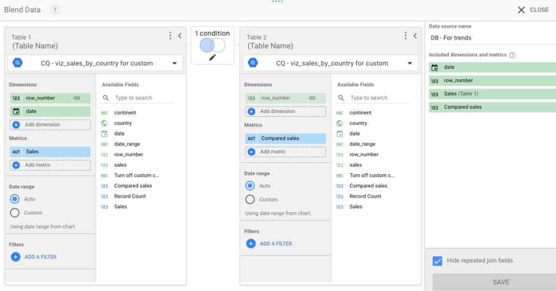Select Turn off custom field in Table 1

[136, 175]
